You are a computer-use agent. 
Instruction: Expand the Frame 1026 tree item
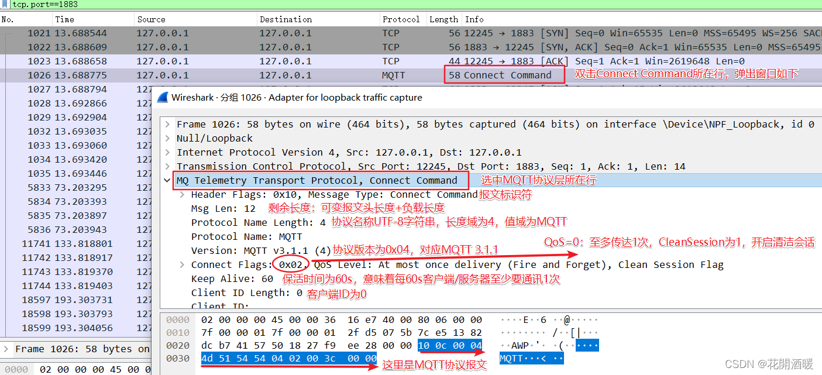167,124
